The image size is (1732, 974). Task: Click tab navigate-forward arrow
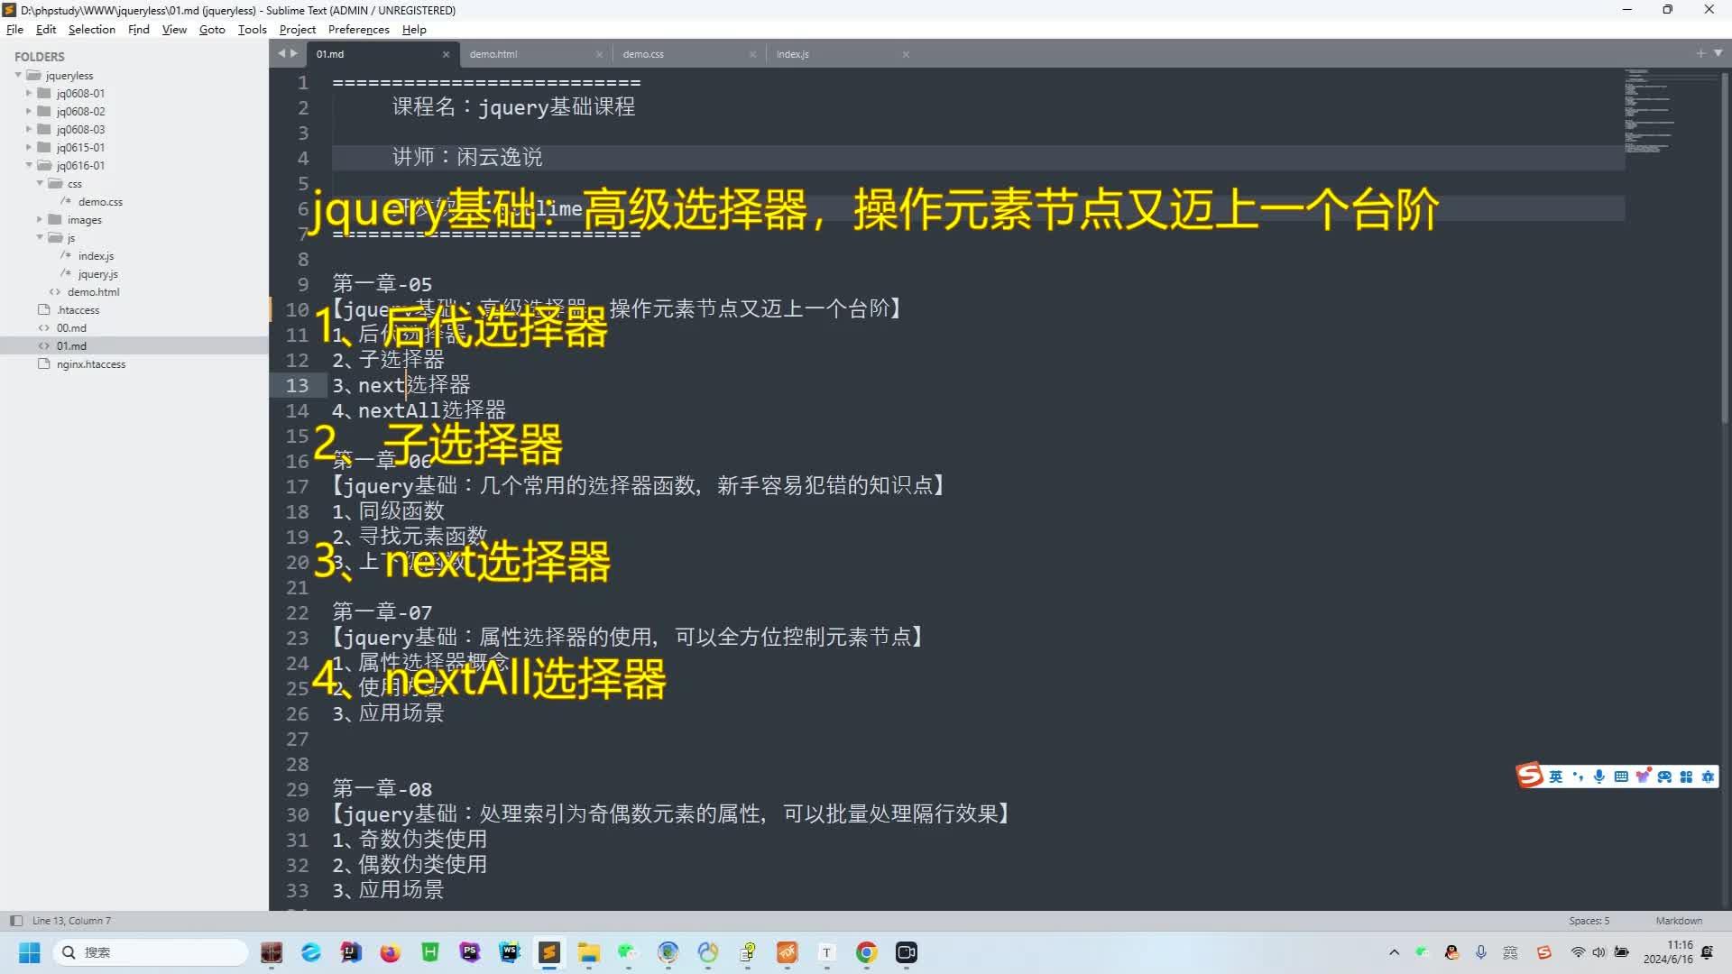[x=294, y=53]
